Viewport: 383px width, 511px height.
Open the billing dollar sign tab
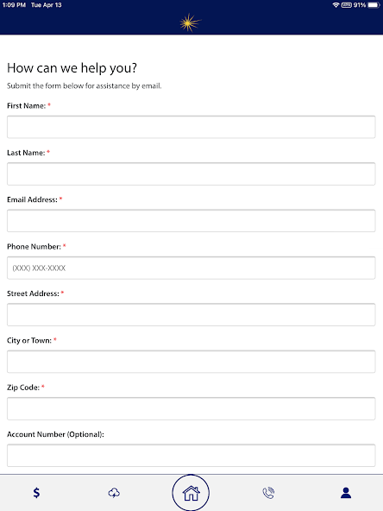tap(36, 492)
